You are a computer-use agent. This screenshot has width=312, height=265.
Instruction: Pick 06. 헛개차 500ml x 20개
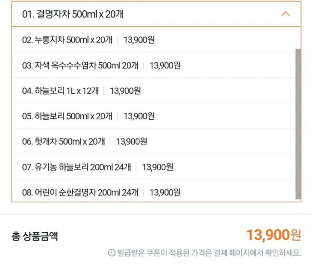coord(153,142)
